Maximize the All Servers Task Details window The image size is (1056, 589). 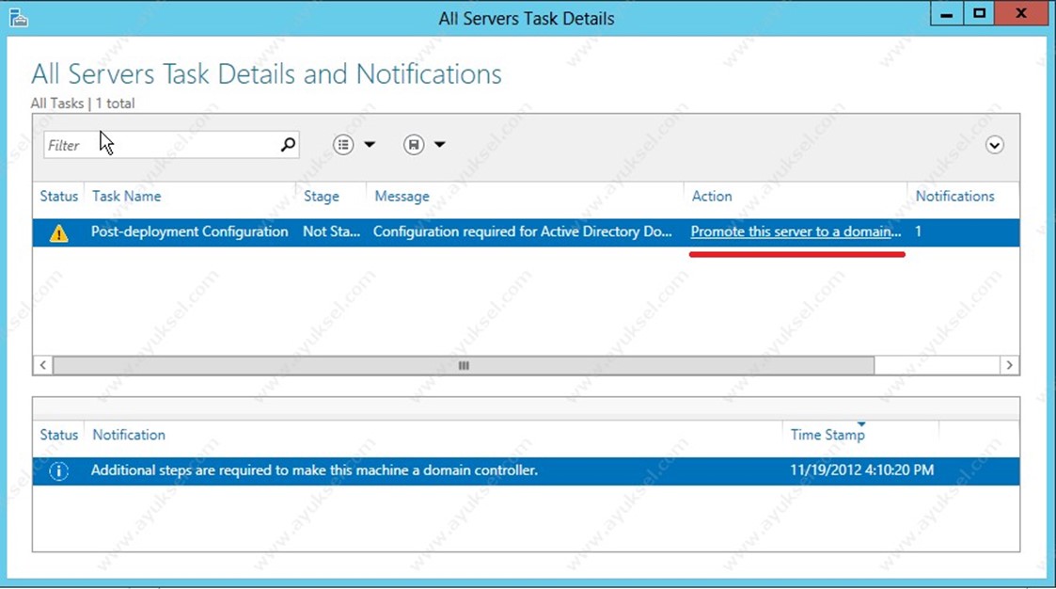pos(979,14)
